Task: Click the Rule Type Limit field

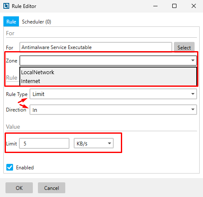Action: pyautogui.click(x=113, y=94)
